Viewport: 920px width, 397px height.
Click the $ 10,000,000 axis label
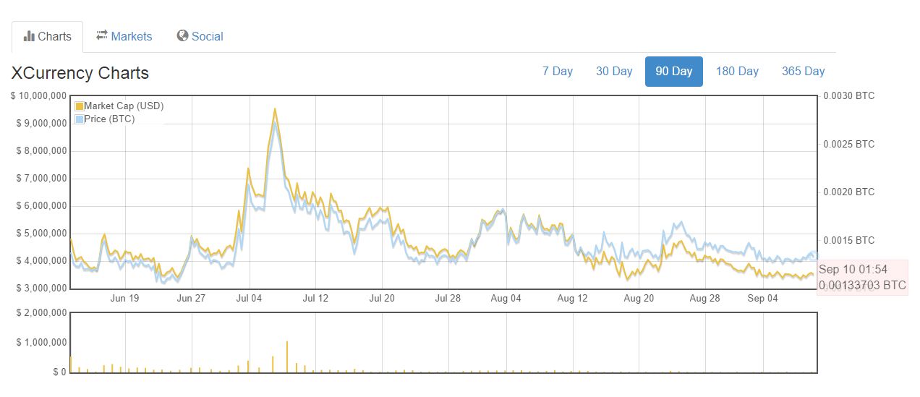coord(40,95)
